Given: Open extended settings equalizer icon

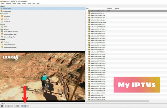Looking at the screenshot, I should click(18, 106).
